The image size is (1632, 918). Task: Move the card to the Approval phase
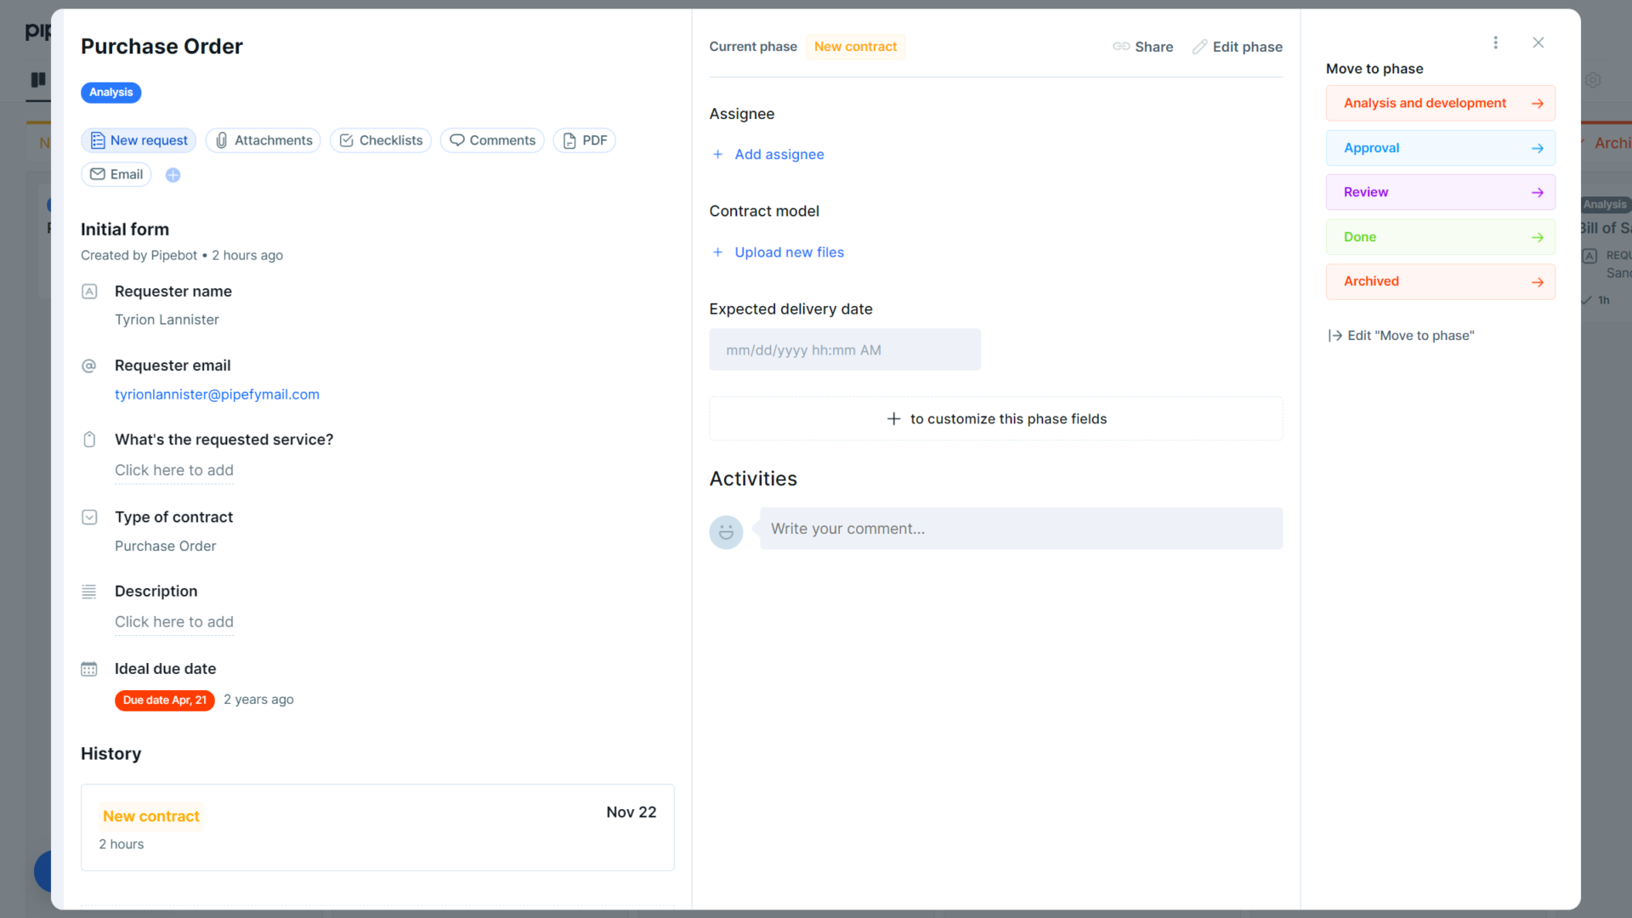tap(1440, 147)
